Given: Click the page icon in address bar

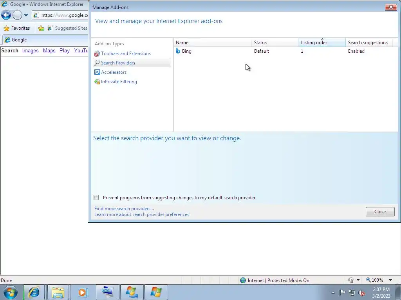Looking at the screenshot, I should pyautogui.click(x=36, y=15).
